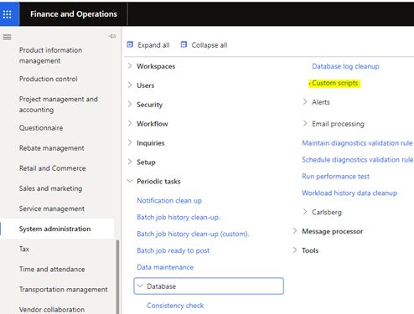
Task: Click the Expand all plus icon
Action: pos(130,44)
